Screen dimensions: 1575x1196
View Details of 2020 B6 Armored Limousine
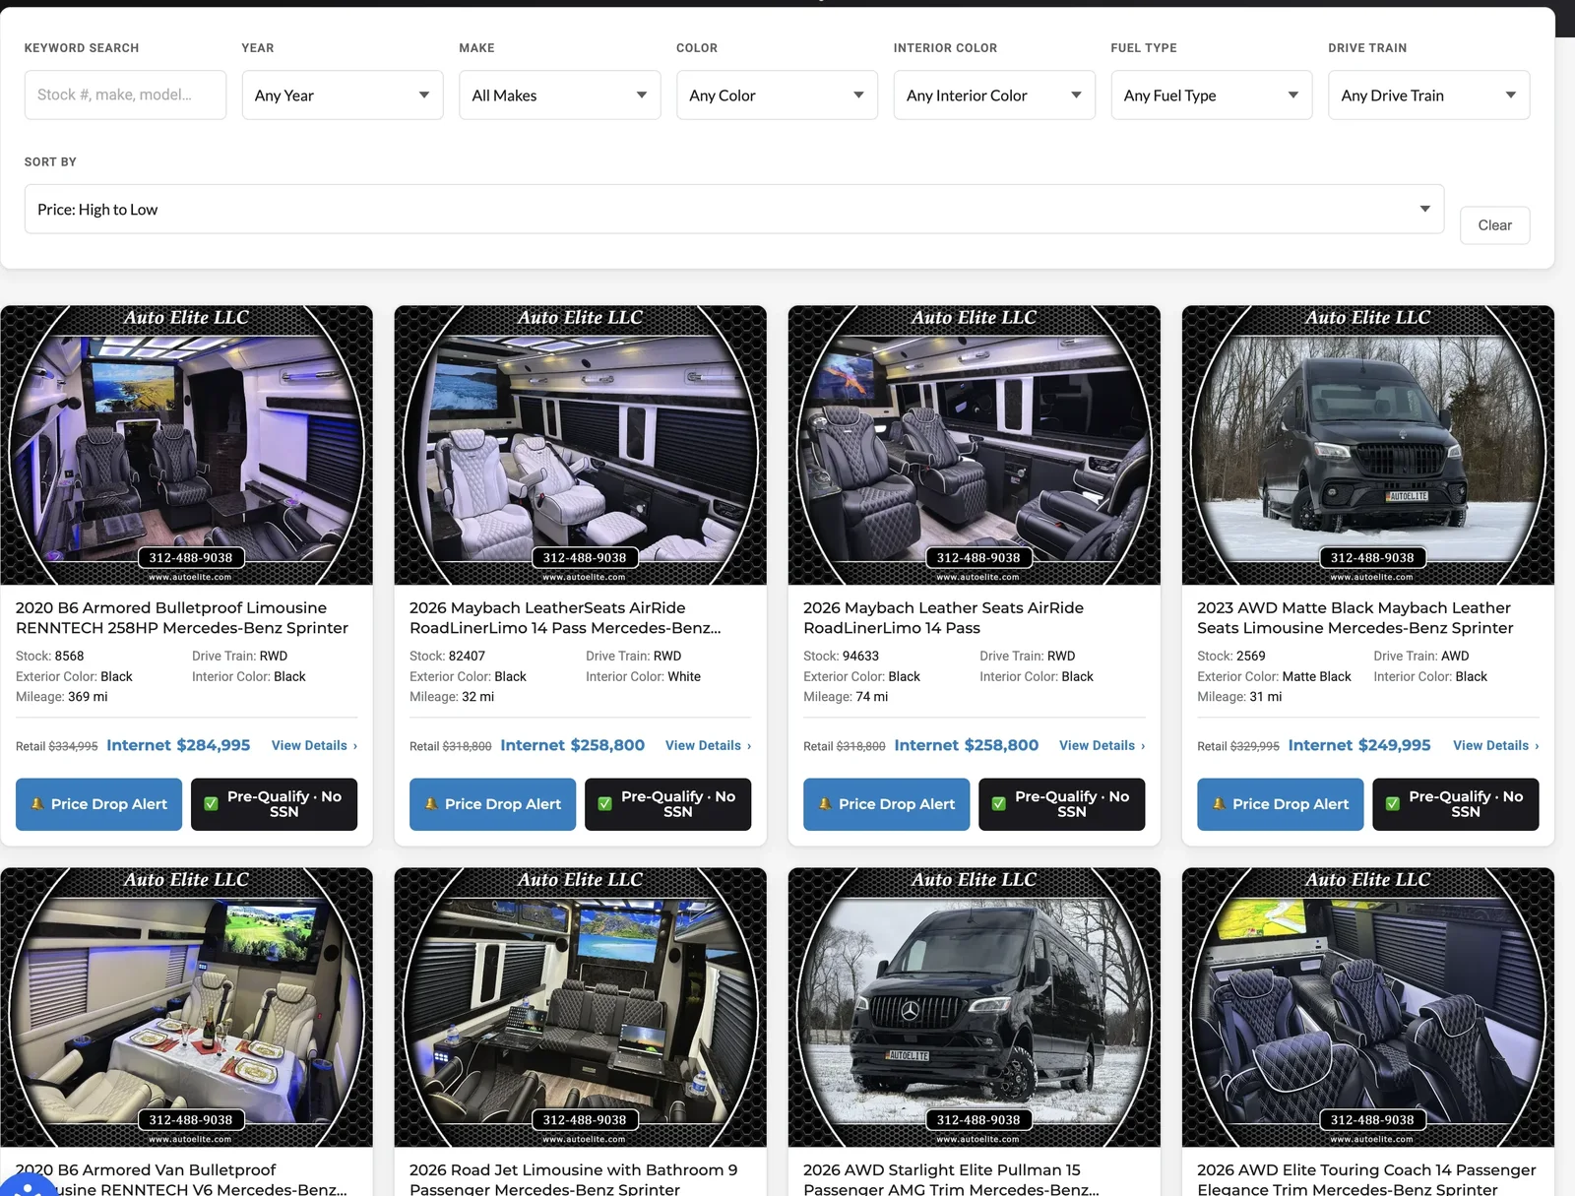(x=314, y=746)
